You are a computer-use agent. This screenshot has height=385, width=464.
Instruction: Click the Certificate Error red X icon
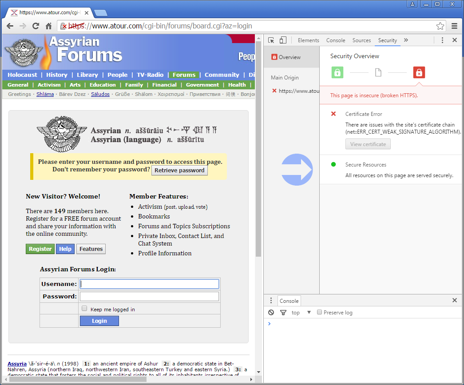click(333, 114)
